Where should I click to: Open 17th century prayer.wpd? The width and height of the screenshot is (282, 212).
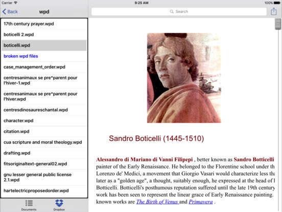(x=44, y=24)
